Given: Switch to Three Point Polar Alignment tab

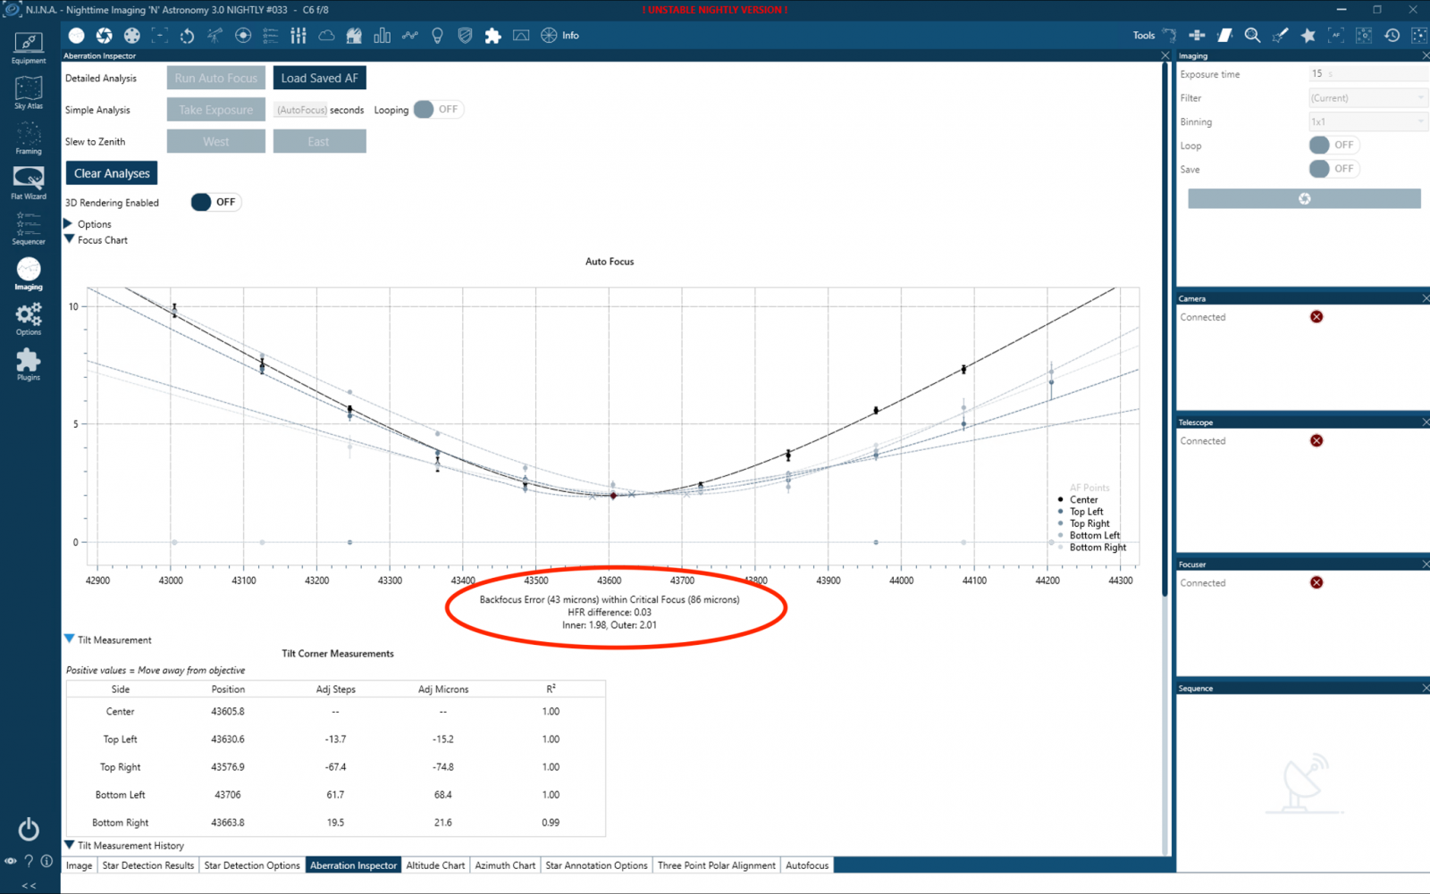Looking at the screenshot, I should point(717,865).
